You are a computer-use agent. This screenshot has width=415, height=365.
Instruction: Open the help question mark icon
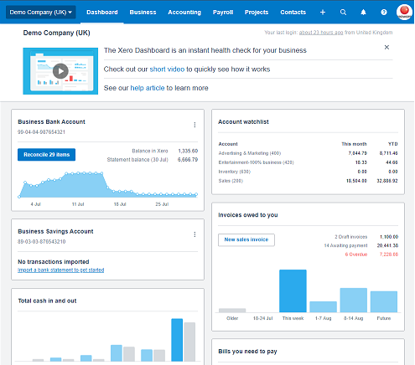384,13
